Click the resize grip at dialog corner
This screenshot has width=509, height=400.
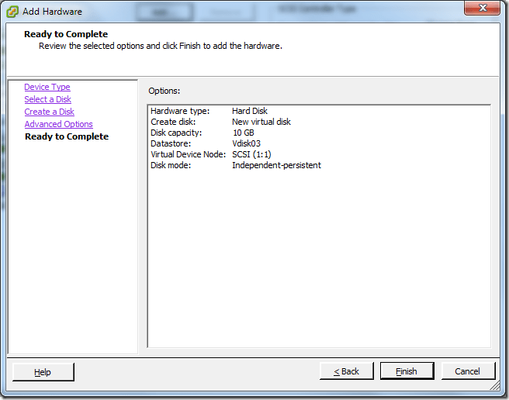coord(495,386)
